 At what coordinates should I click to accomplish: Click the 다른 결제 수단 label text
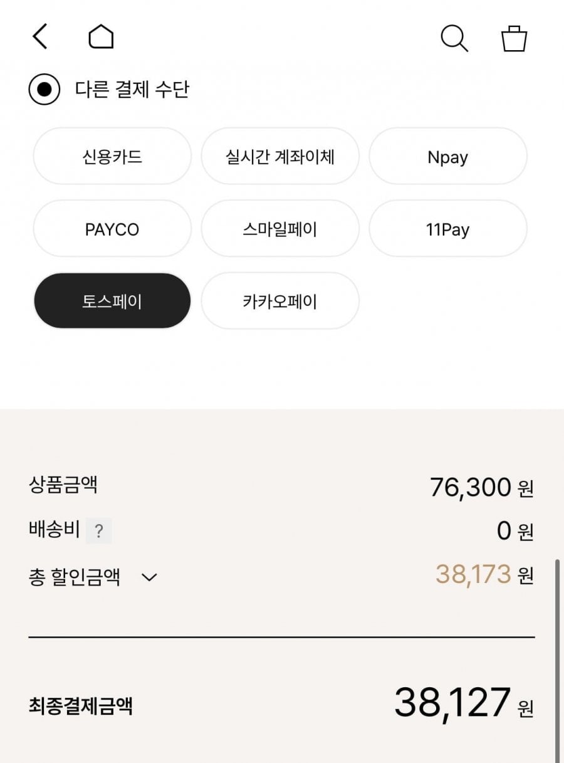click(132, 90)
